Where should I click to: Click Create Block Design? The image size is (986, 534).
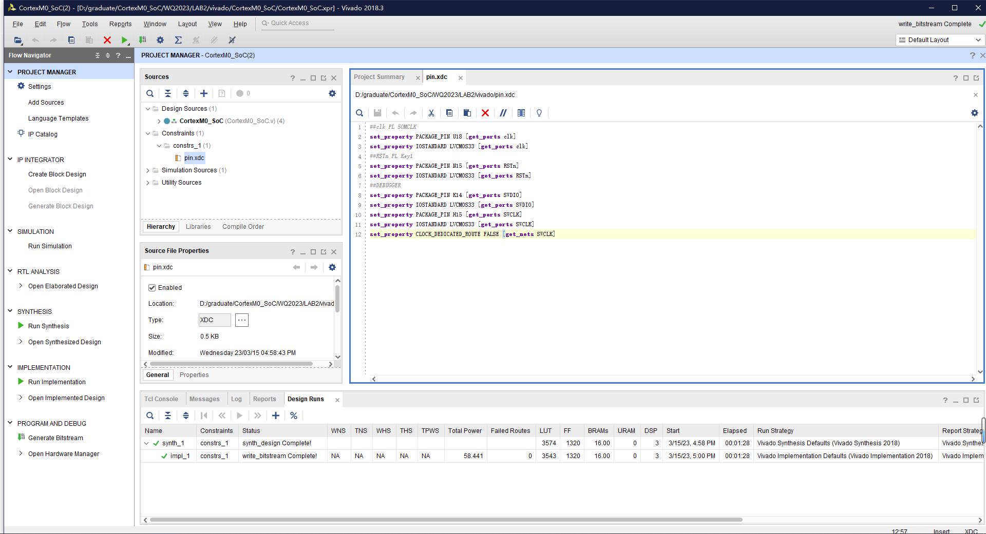point(57,174)
